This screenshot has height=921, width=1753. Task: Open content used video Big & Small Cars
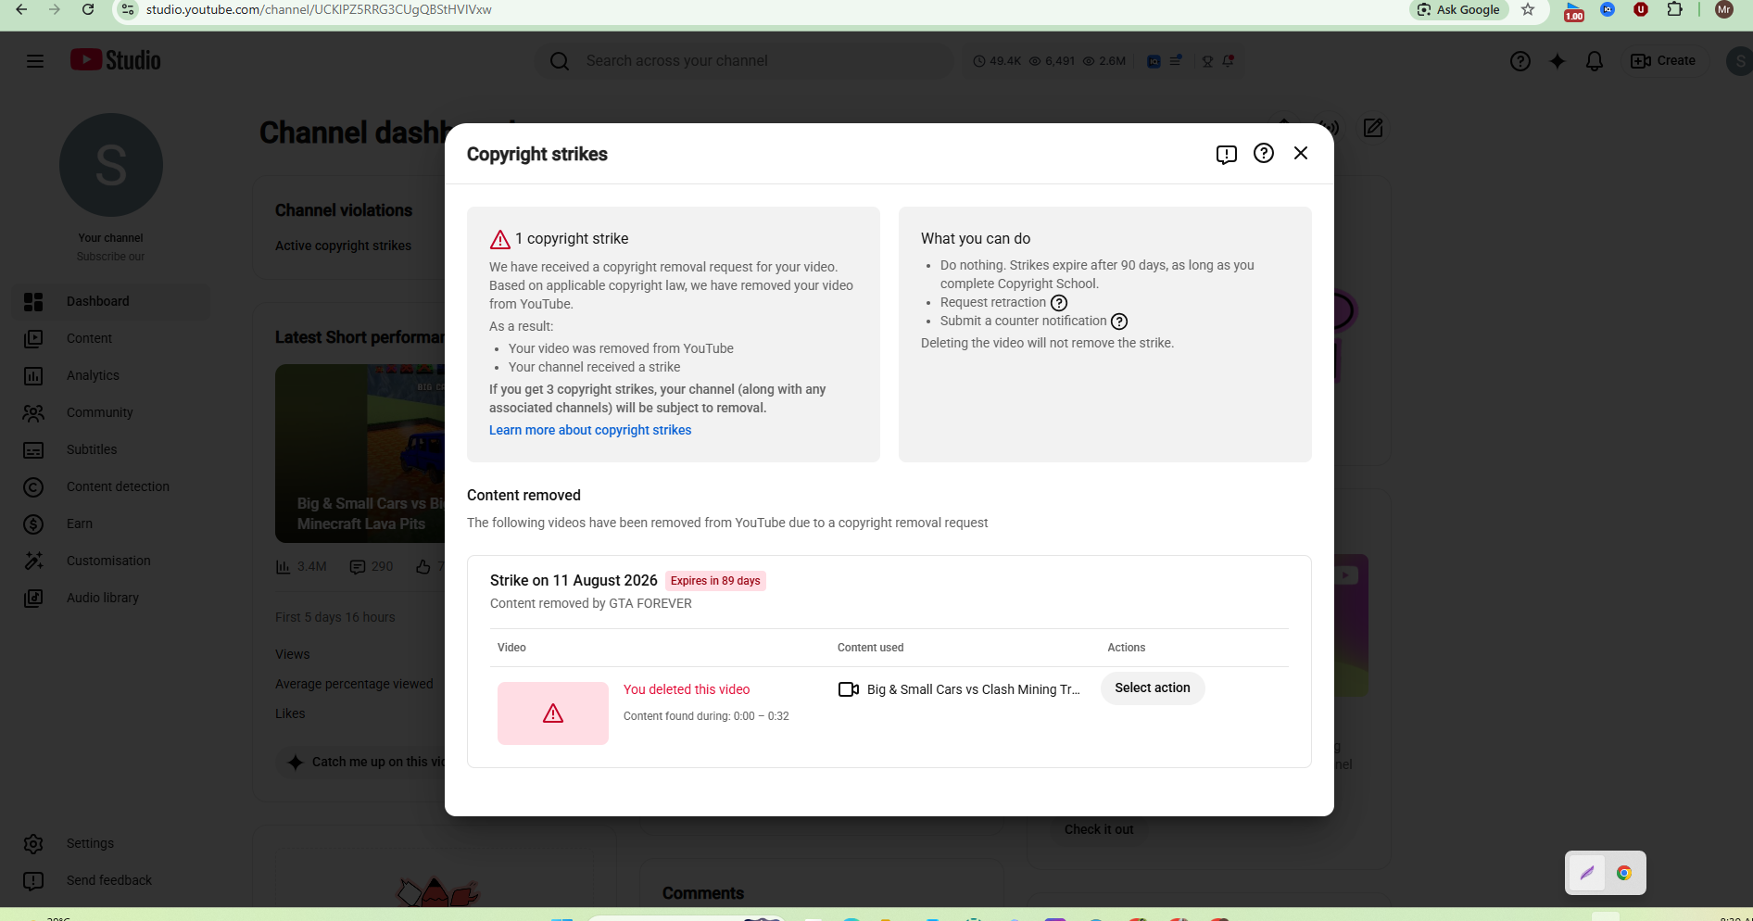tap(959, 689)
